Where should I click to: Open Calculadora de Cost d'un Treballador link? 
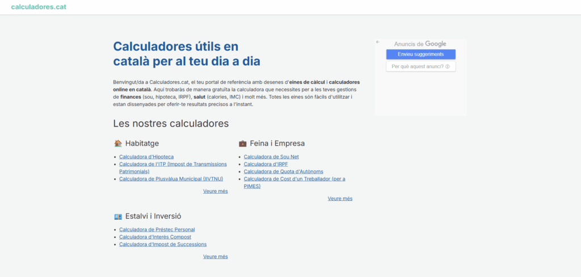coord(294,182)
